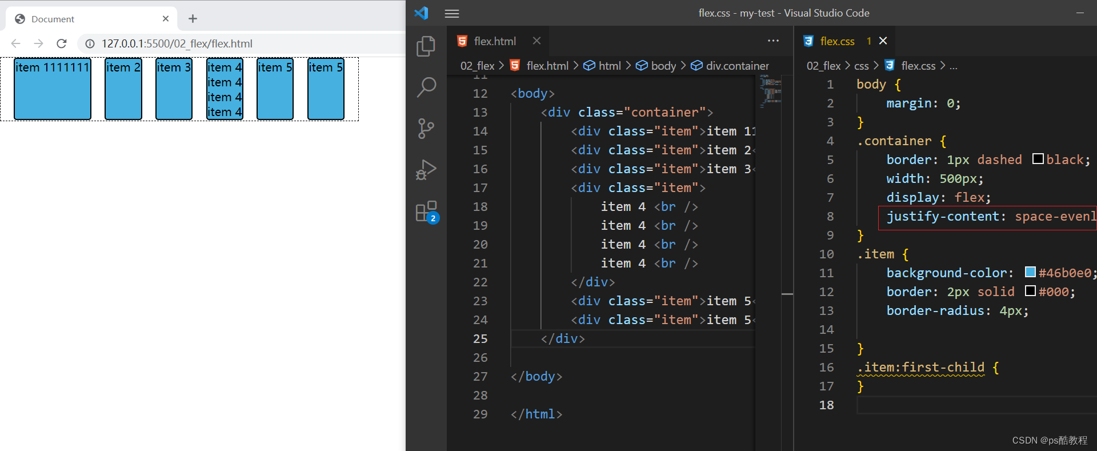This screenshot has width=1097, height=451.
Task: Open the Extensions view with badge 2
Action: click(x=427, y=211)
